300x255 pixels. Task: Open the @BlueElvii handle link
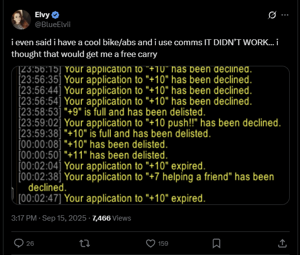[x=53, y=25]
